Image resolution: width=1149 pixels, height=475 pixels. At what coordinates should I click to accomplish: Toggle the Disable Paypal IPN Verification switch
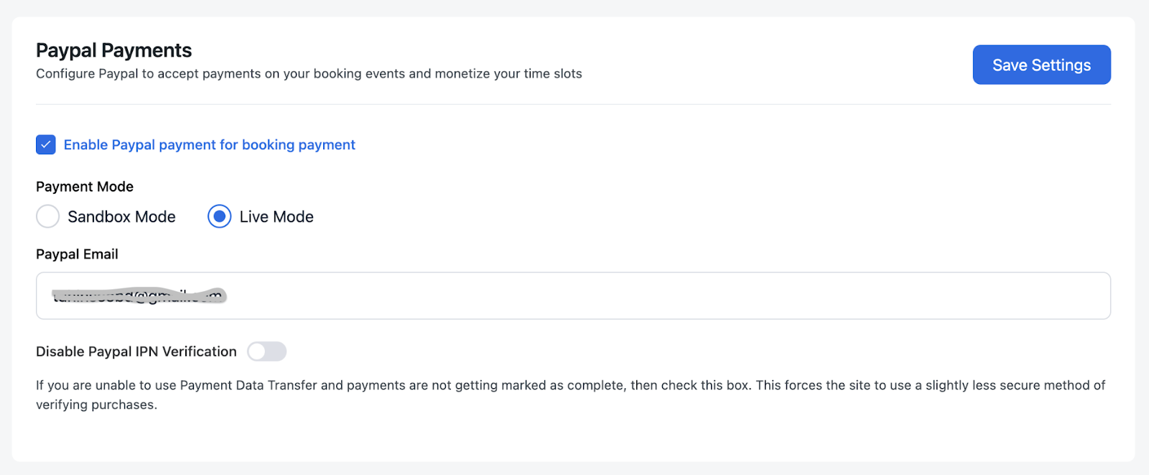[266, 352]
